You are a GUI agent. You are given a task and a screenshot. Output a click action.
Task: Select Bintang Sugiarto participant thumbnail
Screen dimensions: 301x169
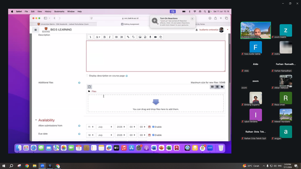click(255, 98)
